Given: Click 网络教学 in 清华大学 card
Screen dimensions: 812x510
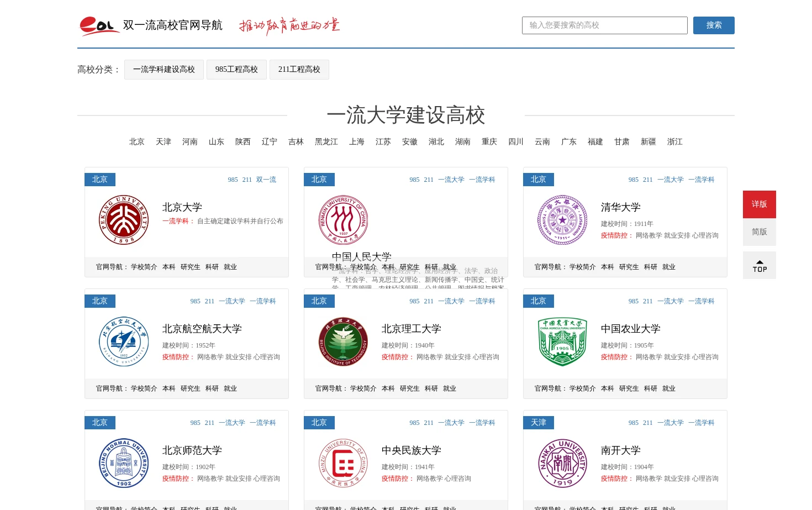Looking at the screenshot, I should [x=649, y=235].
